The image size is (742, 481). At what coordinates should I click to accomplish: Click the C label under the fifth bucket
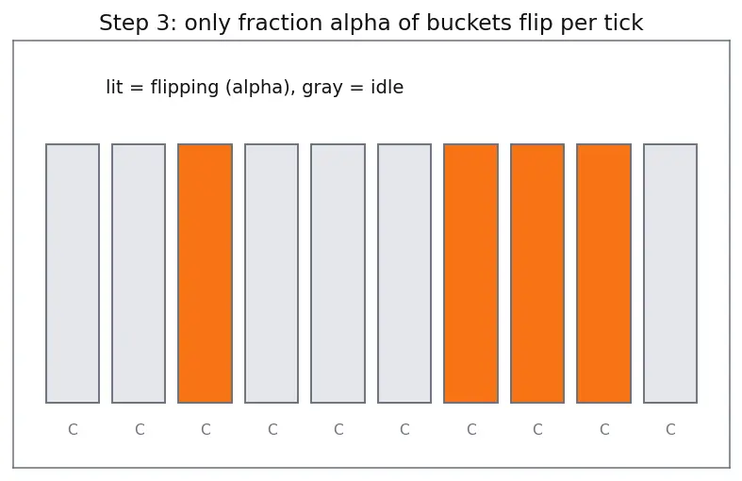pyautogui.click(x=338, y=429)
